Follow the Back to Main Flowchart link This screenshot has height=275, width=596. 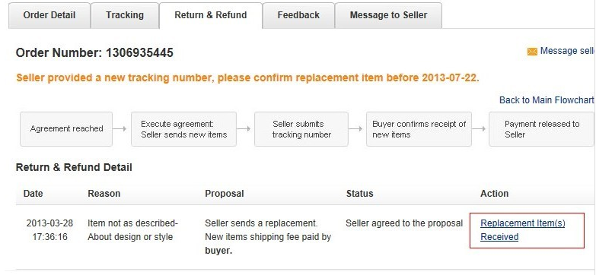547,100
